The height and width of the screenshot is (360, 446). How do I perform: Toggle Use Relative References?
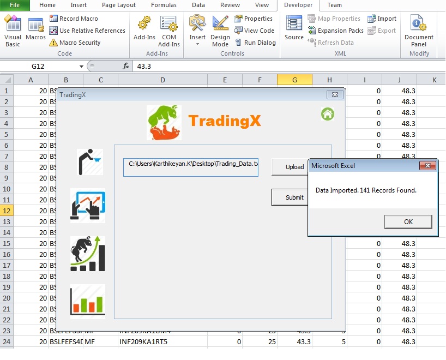coord(87,31)
